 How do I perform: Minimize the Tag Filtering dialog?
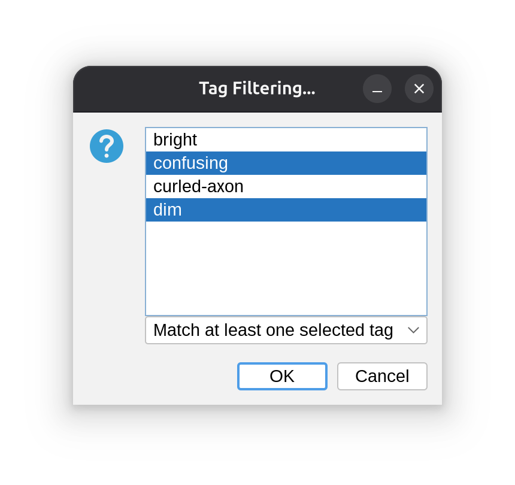pyautogui.click(x=377, y=89)
